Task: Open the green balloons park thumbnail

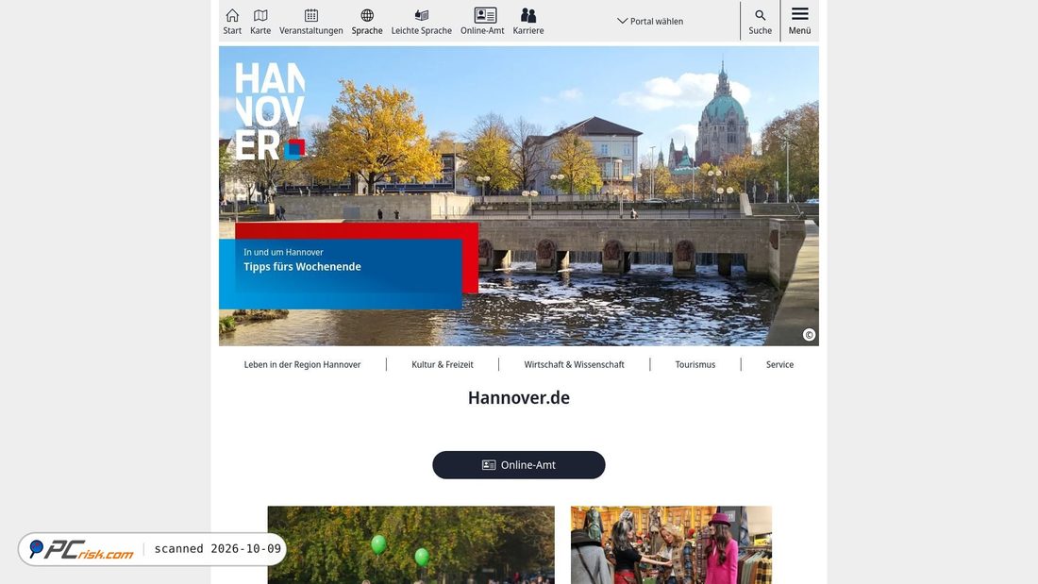Action: 411,545
